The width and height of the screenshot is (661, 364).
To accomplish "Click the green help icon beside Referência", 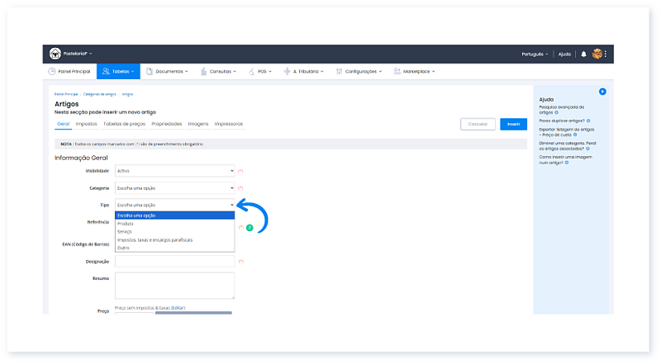I will pyautogui.click(x=250, y=227).
